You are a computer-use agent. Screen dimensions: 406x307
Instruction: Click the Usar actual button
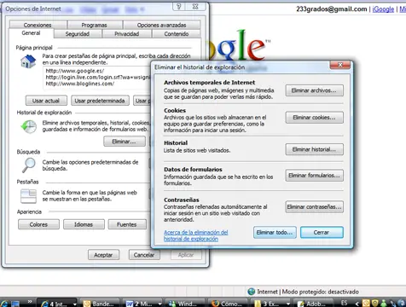coord(46,101)
